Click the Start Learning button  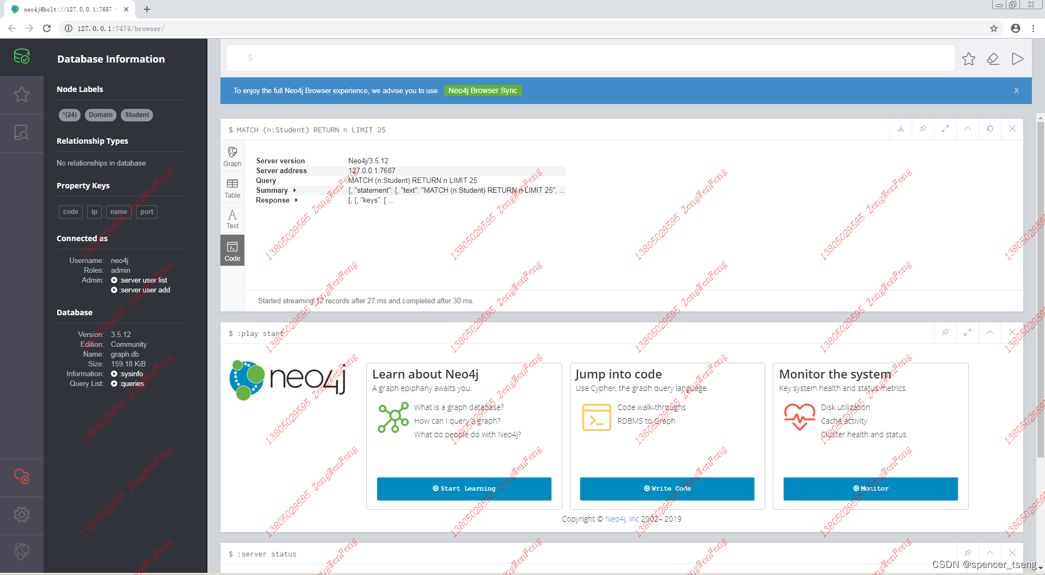[464, 488]
